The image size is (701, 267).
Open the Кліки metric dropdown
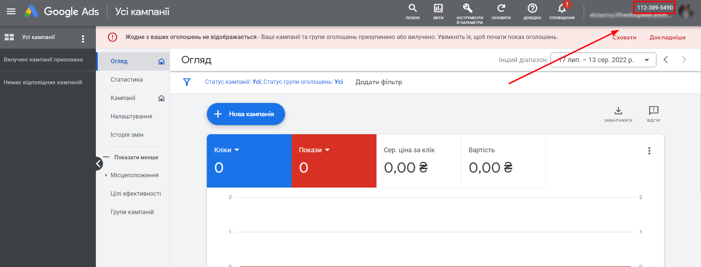227,150
